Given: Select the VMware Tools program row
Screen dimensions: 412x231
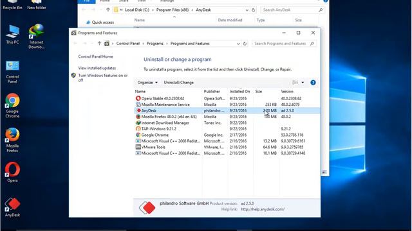Looking at the screenshot, I should (227, 147).
